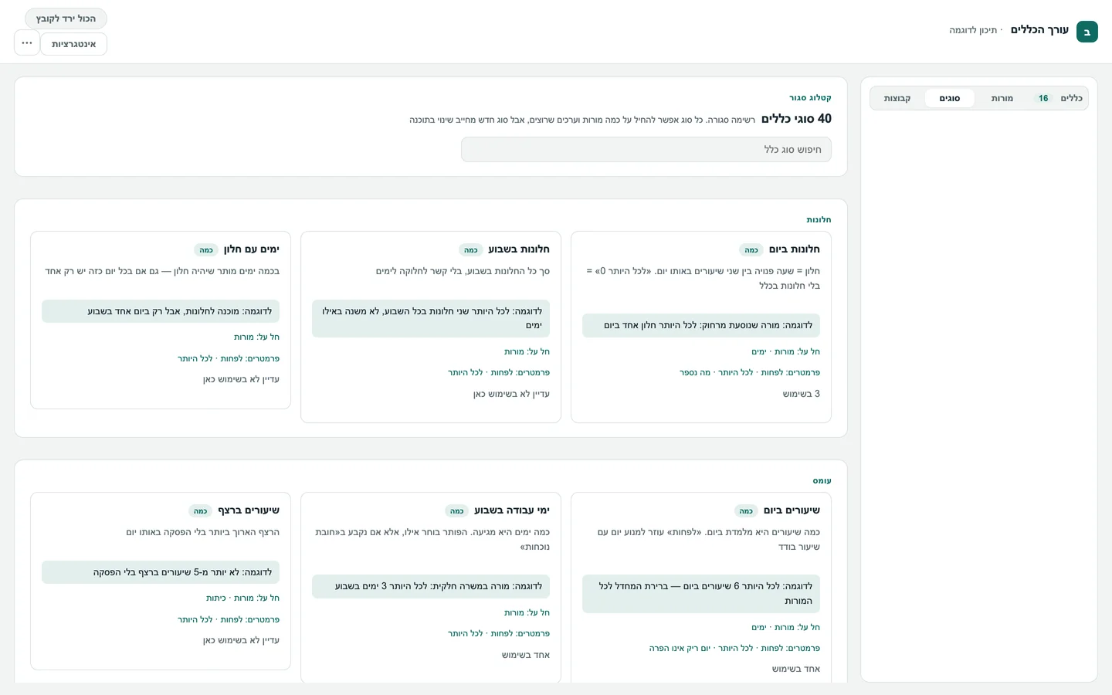Focus the חיפוש סוג כלל search field

click(646, 150)
